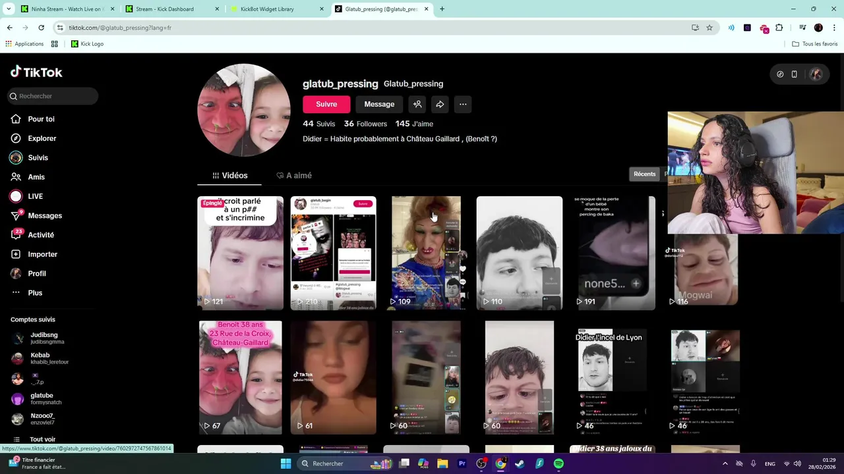Open Messages inbox in sidebar
844x474 pixels.
click(36, 215)
